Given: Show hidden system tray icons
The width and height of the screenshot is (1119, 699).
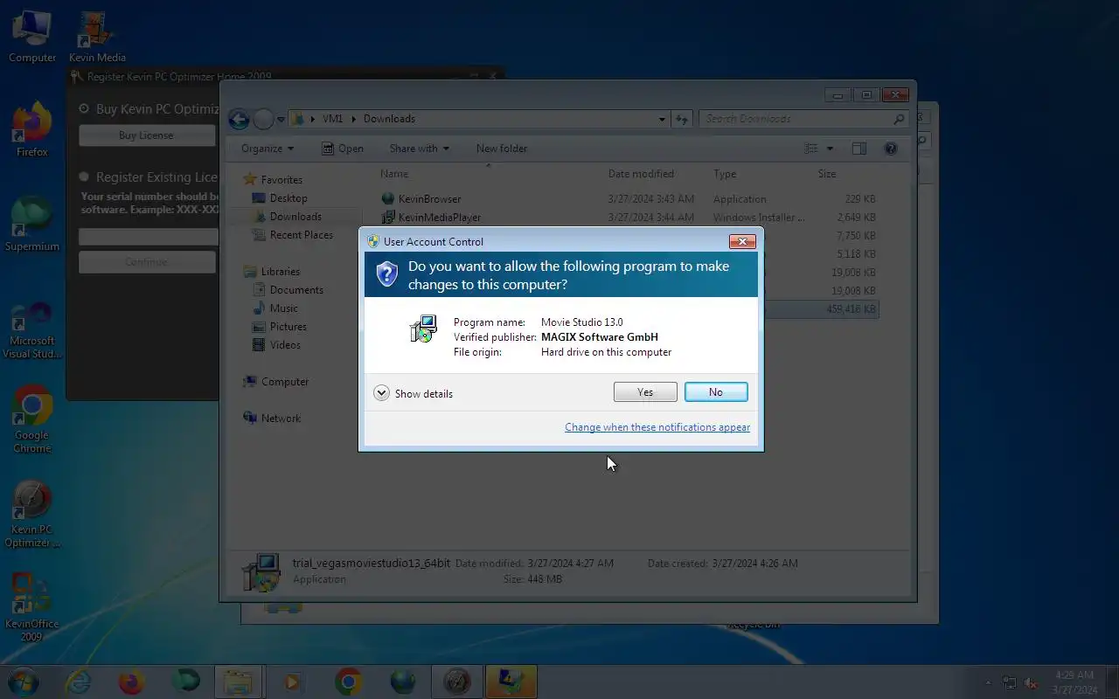Looking at the screenshot, I should point(989,682).
